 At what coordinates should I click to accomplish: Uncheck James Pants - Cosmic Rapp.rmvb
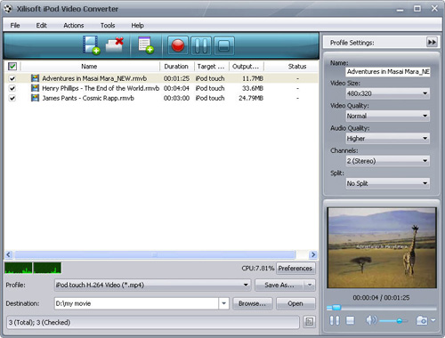coord(12,98)
